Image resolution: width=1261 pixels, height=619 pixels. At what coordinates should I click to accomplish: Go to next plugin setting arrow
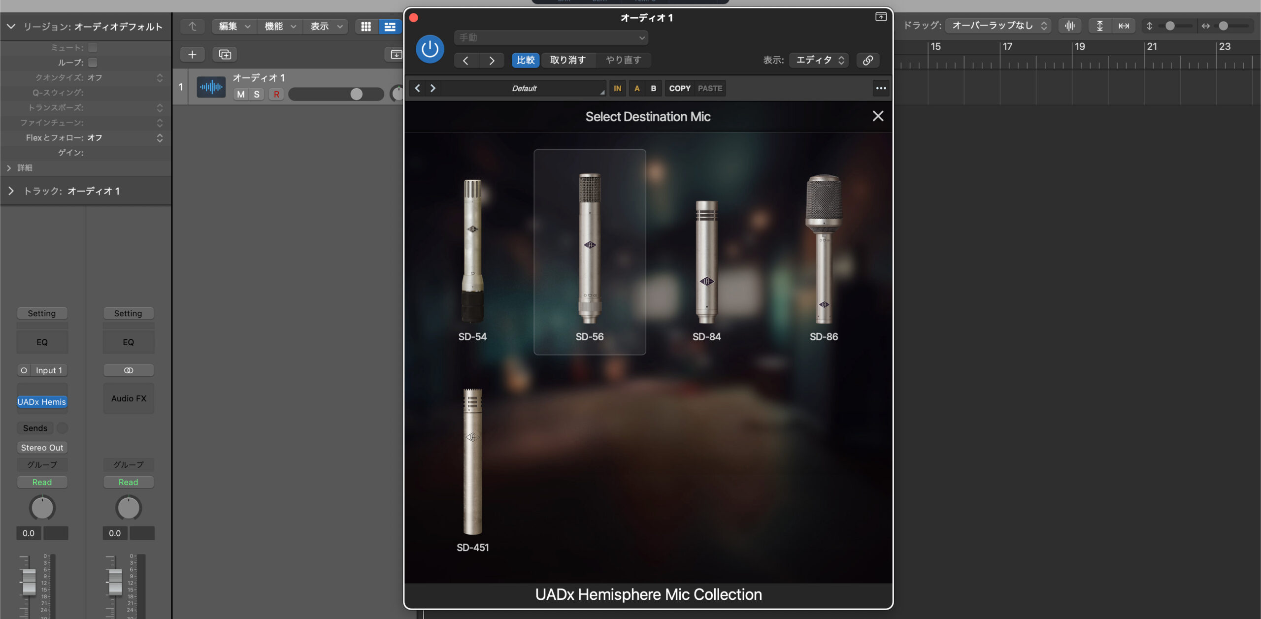coord(491,60)
